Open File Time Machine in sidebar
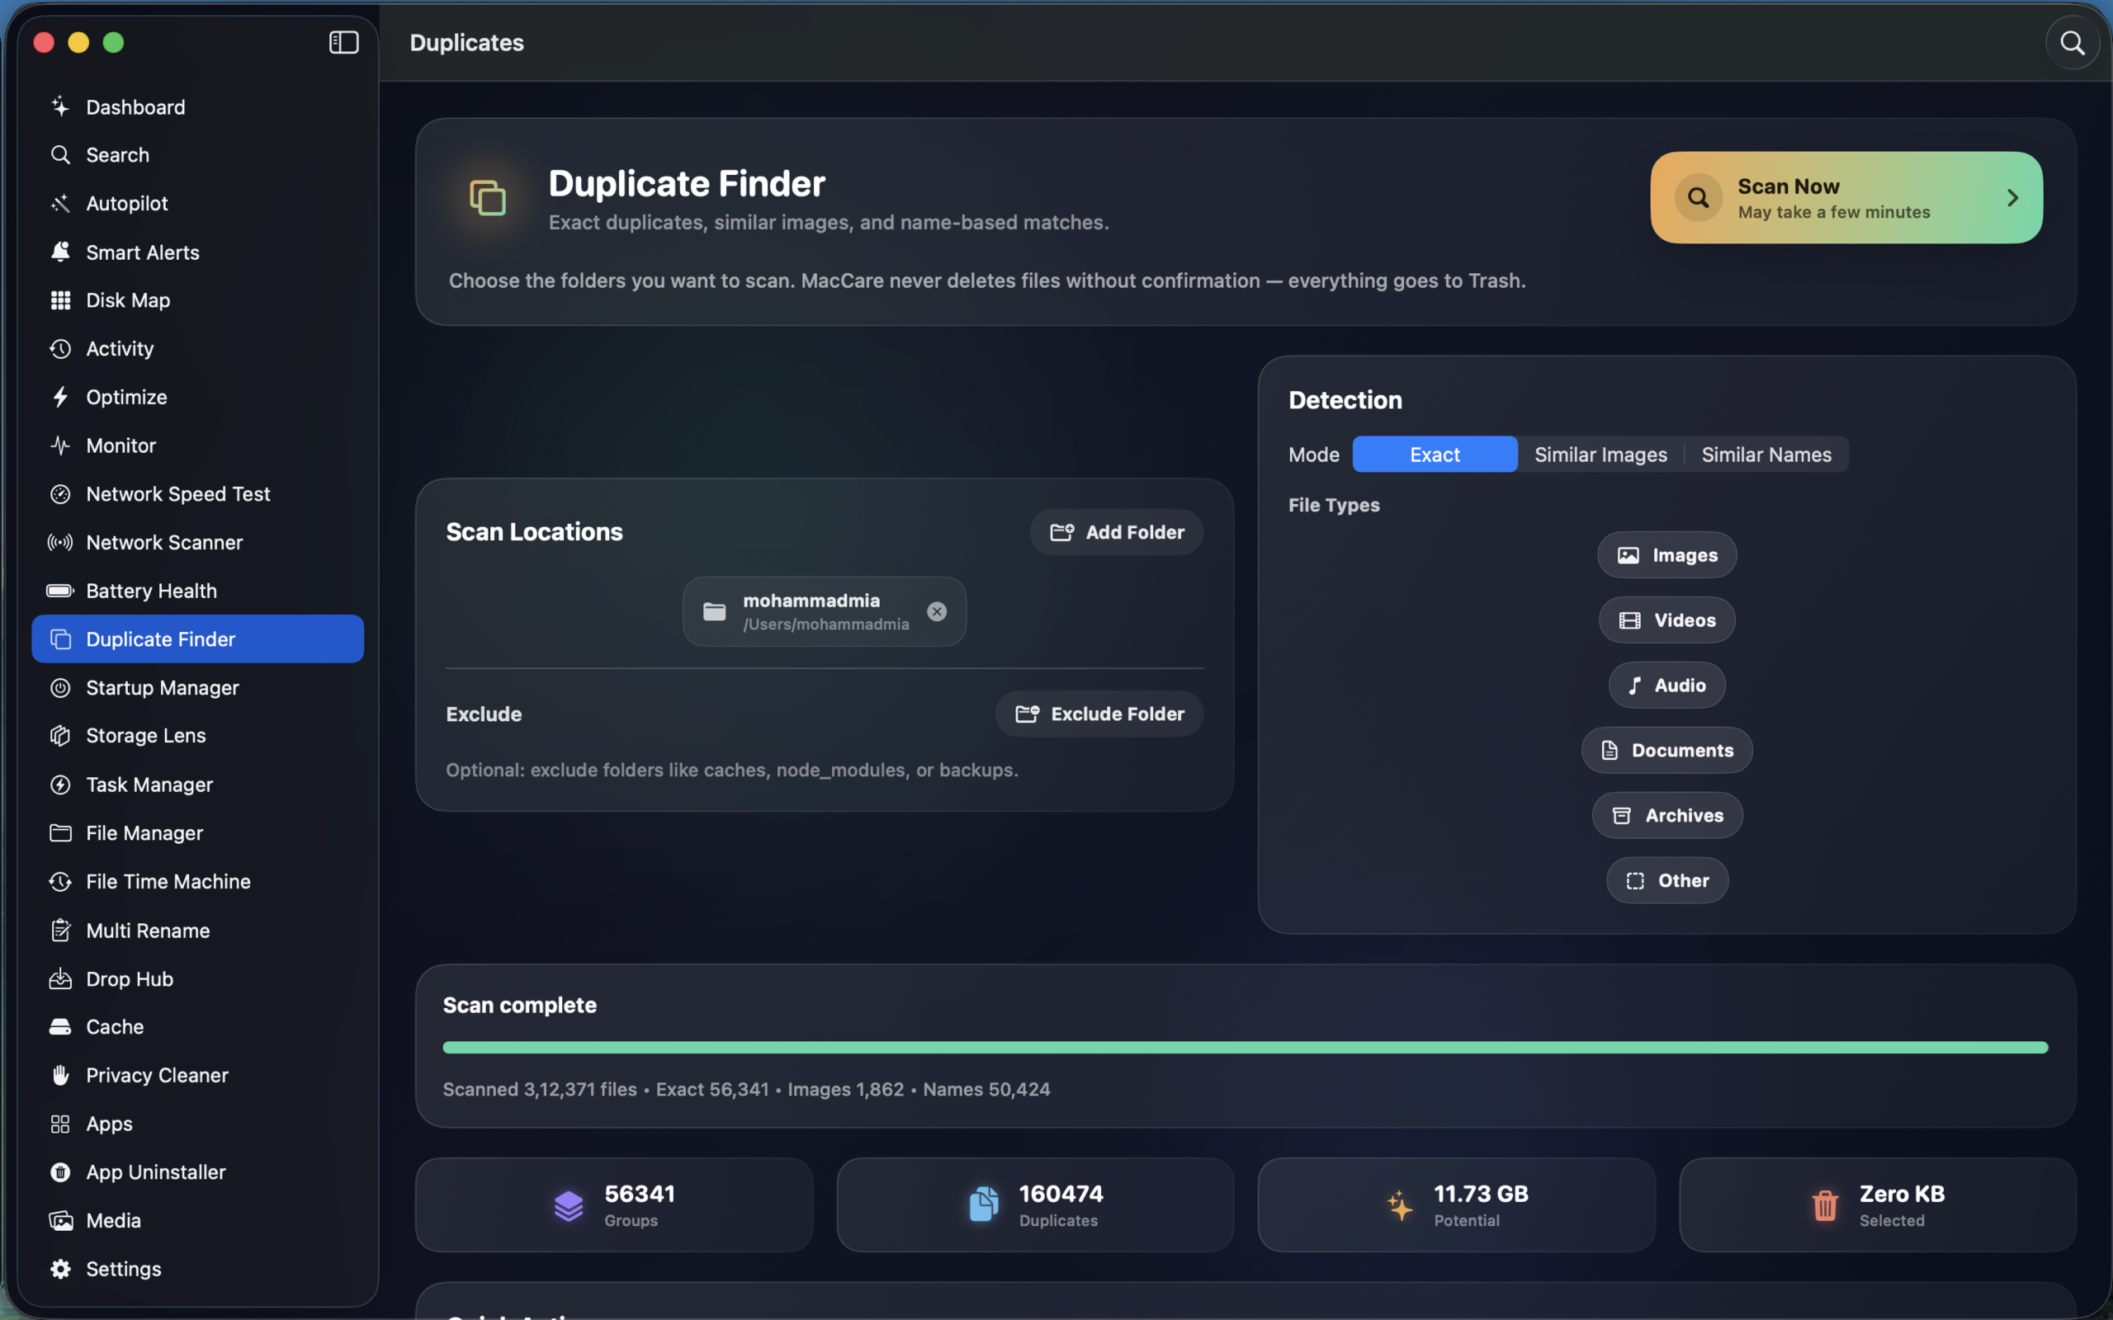The height and width of the screenshot is (1320, 2113). [x=197, y=882]
